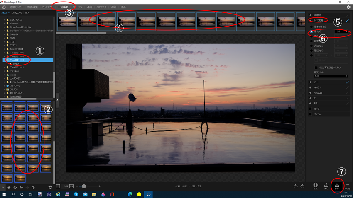This screenshot has height=198, width=353.
Task: Select the _output subfolder
Action: click(15, 64)
